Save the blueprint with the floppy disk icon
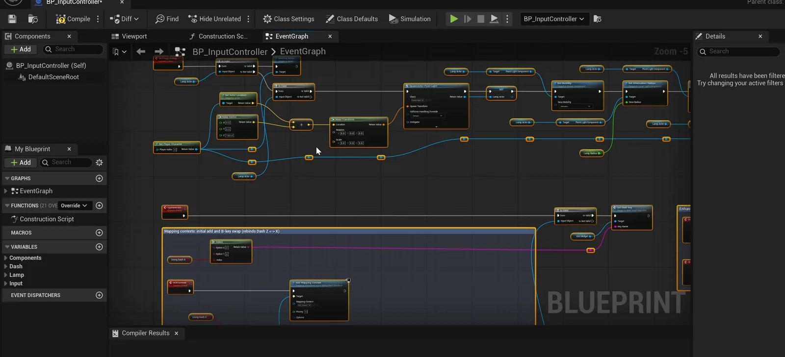Viewport: 785px width, 357px height. coord(12,19)
